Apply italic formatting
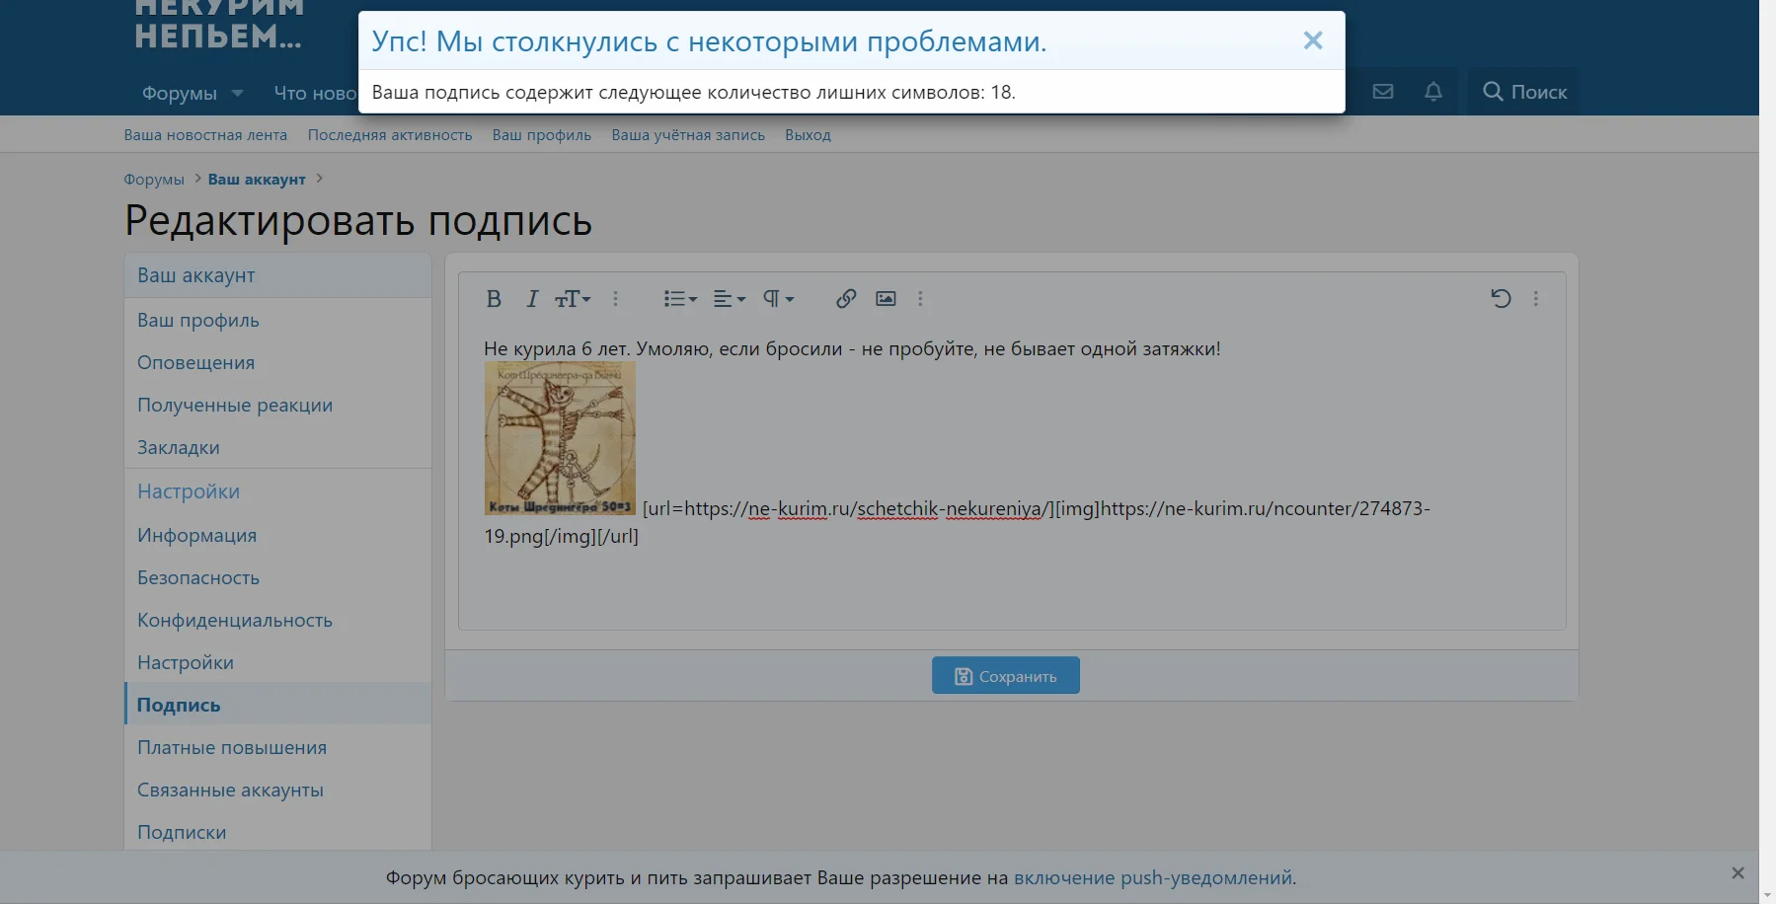This screenshot has width=1776, height=904. [x=531, y=298]
